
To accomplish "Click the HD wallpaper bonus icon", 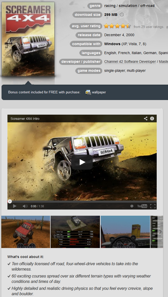I will (88, 92).
